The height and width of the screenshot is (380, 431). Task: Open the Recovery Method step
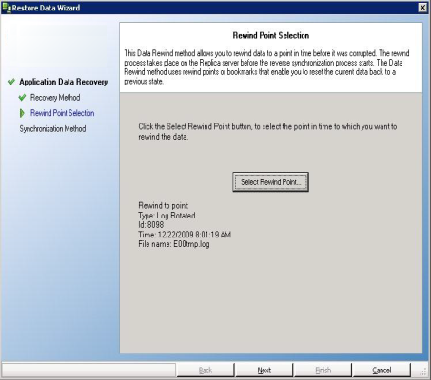(55, 98)
